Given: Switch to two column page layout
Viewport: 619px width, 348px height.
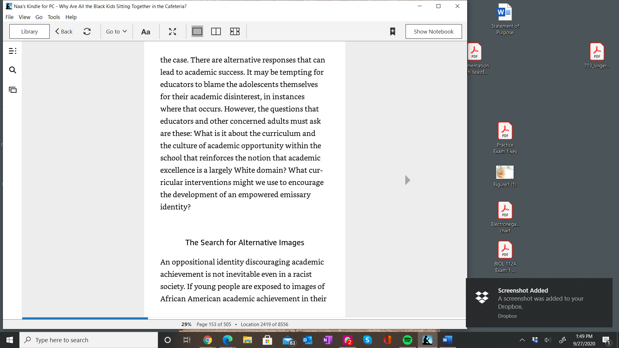Looking at the screenshot, I should coord(216,32).
